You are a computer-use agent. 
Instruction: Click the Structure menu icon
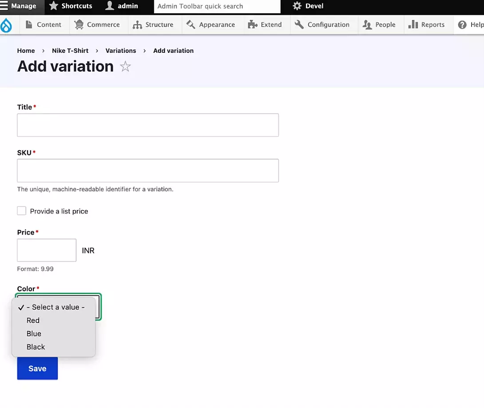click(139, 25)
